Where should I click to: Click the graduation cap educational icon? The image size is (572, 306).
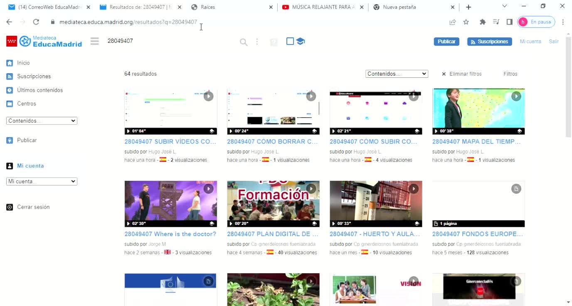pos(301,41)
